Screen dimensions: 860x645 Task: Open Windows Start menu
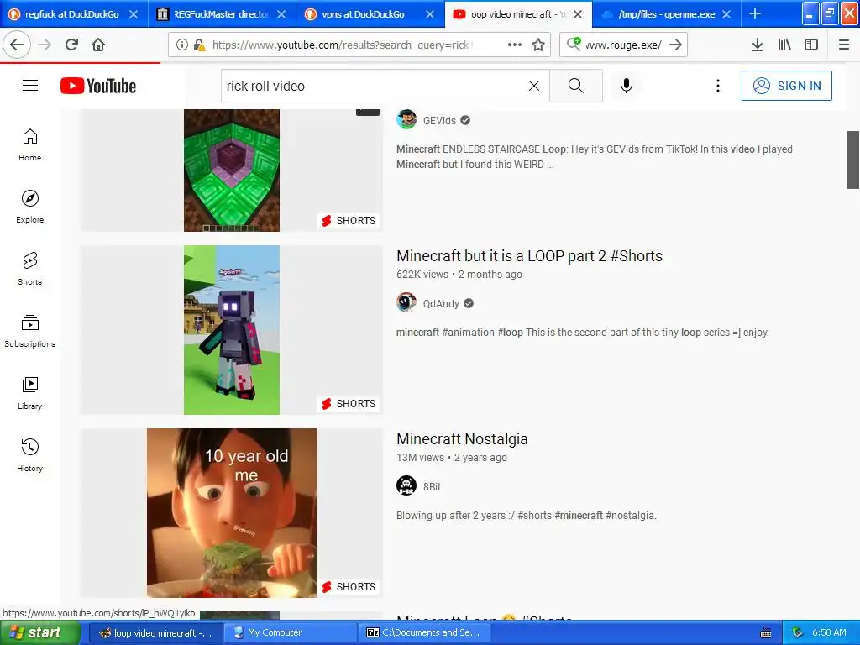pos(39,633)
